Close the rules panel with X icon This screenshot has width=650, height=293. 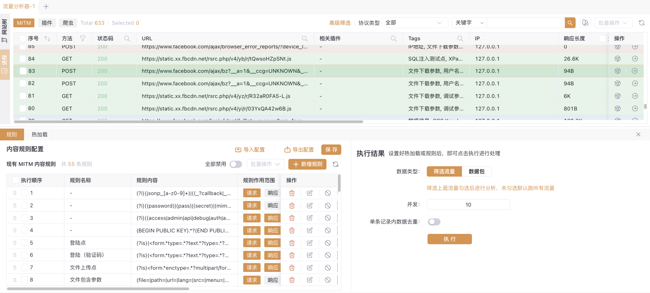click(x=638, y=134)
